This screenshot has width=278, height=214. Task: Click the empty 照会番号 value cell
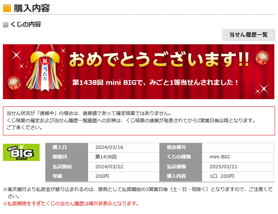click(238, 147)
